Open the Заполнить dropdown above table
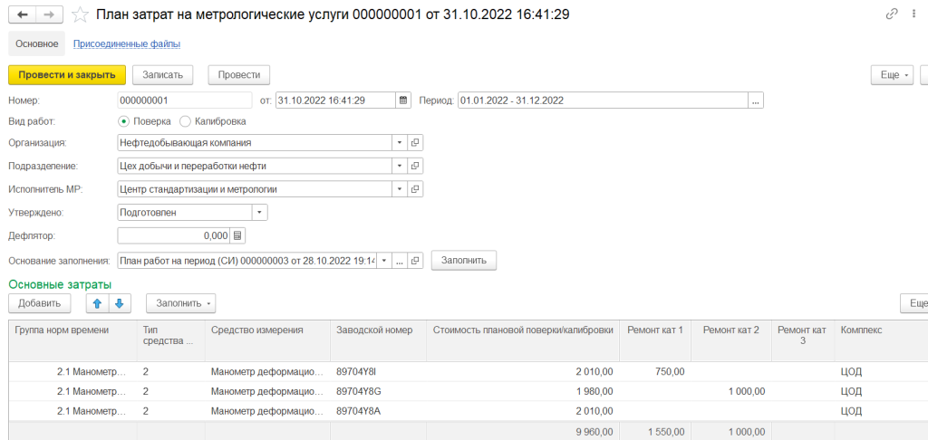 coord(180,303)
